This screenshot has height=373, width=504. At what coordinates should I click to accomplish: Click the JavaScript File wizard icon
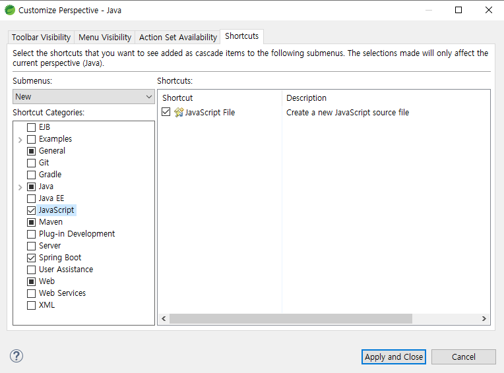179,112
